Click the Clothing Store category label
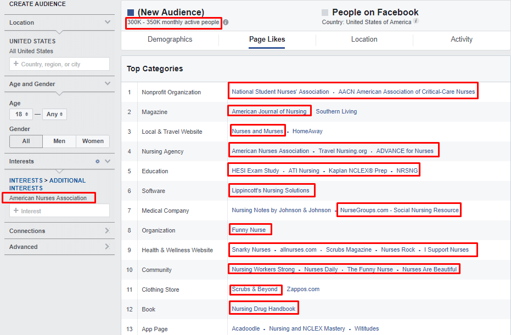The height and width of the screenshot is (335, 511). pyautogui.click(x=160, y=289)
